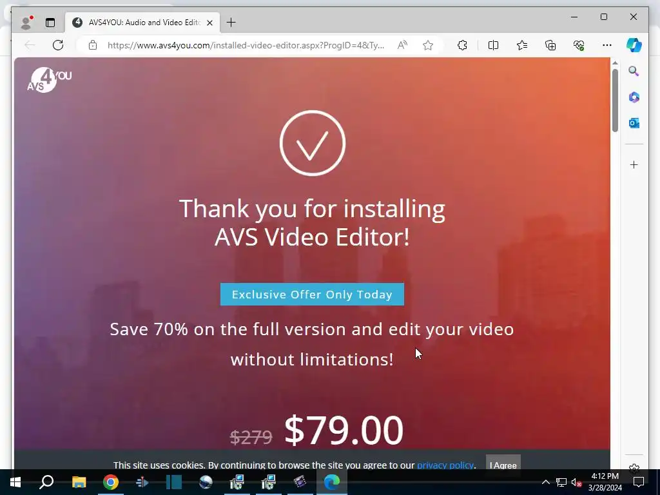The height and width of the screenshot is (495, 660).
Task: Click the Save 70% offer text
Action: click(x=312, y=344)
